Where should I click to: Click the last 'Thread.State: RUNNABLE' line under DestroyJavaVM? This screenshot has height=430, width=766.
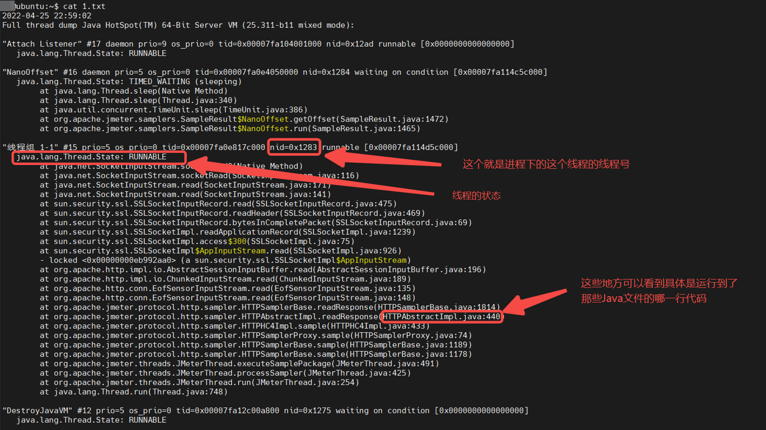(91, 420)
